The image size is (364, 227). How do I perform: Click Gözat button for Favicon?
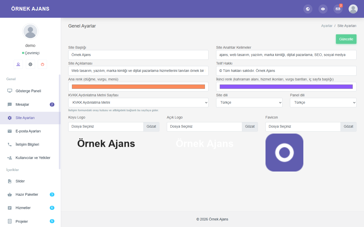348,127
